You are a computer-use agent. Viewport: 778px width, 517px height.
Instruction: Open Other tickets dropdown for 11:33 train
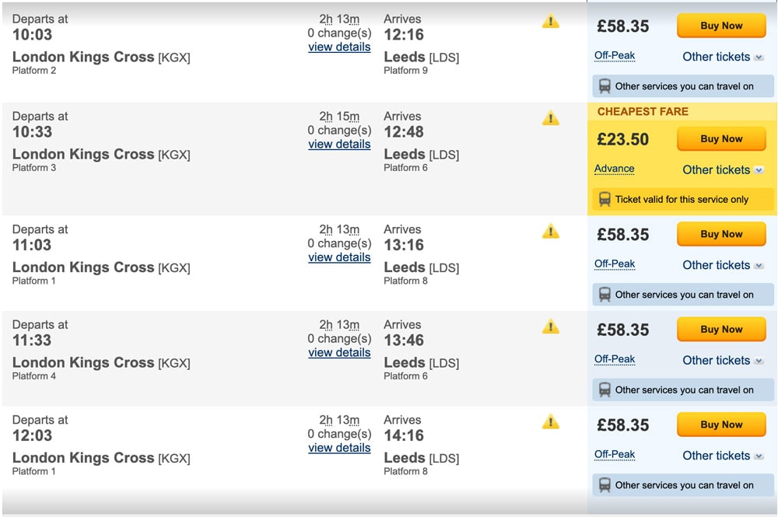click(x=723, y=361)
